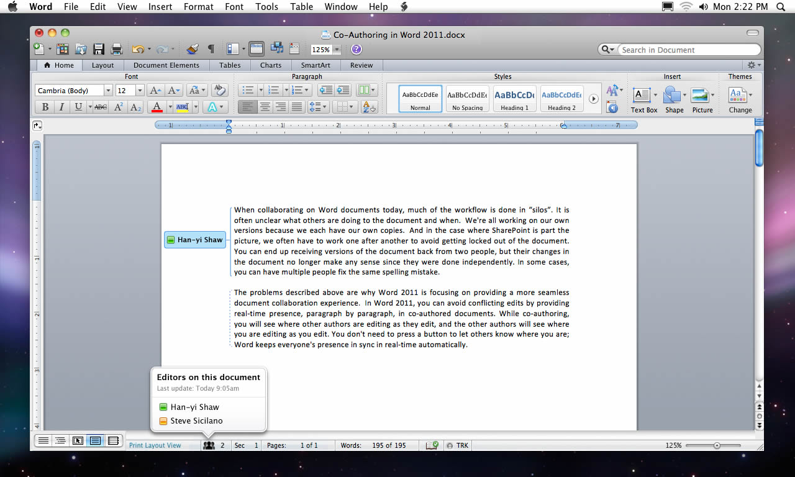The height and width of the screenshot is (477, 795).
Task: Click the editors count icon in status bar
Action: pos(209,445)
